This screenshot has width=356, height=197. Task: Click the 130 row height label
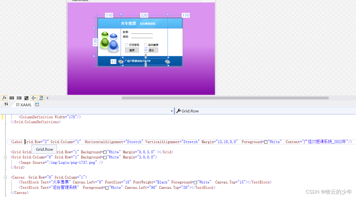pos(95,42)
